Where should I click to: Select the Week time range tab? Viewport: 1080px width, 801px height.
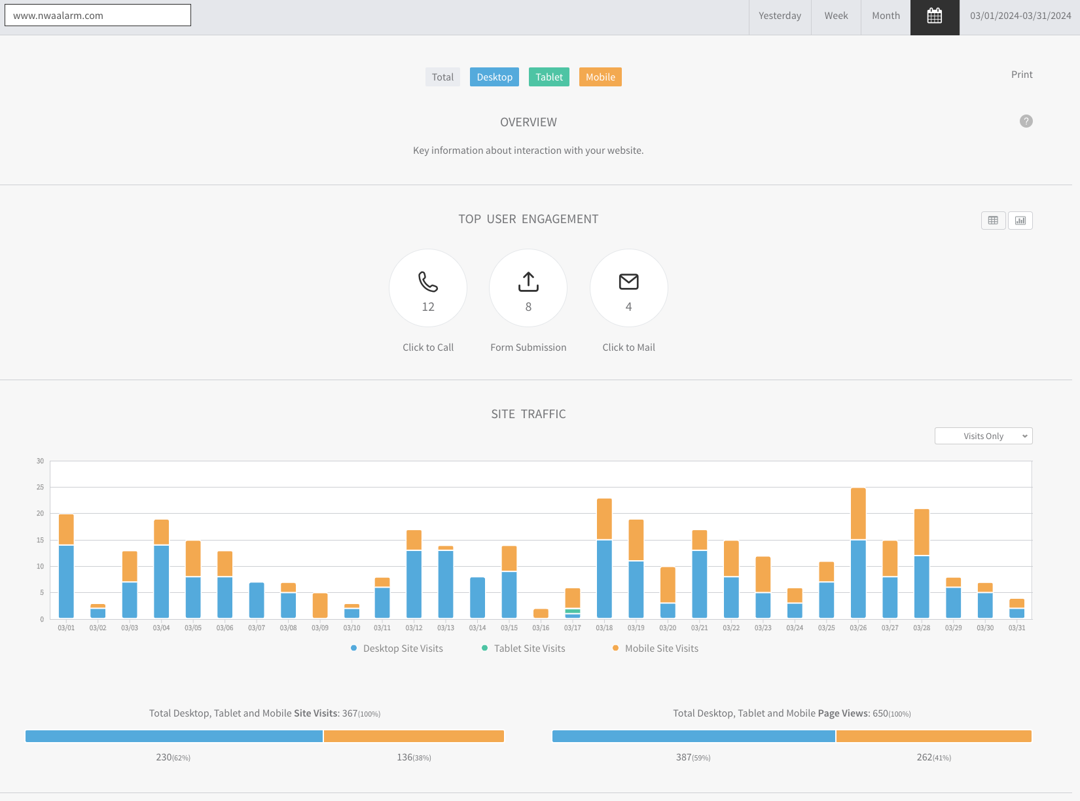[836, 16]
